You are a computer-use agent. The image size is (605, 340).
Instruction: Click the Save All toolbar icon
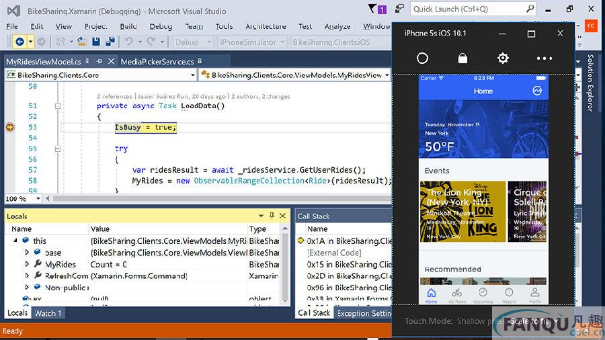pos(110,42)
